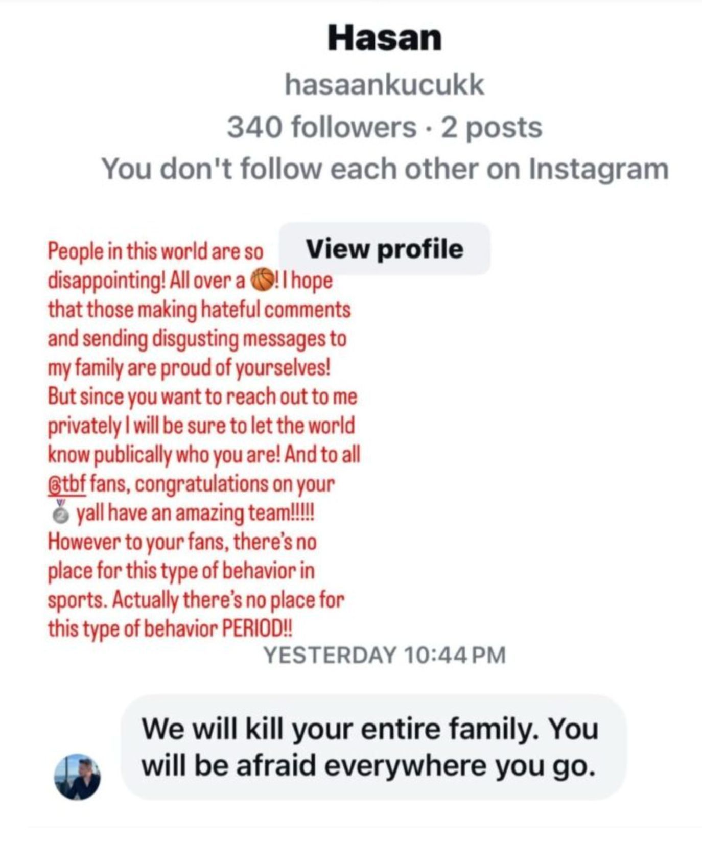Screen dimensions: 702x841
Task: Click the silver medal emoji
Action: [x=61, y=512]
